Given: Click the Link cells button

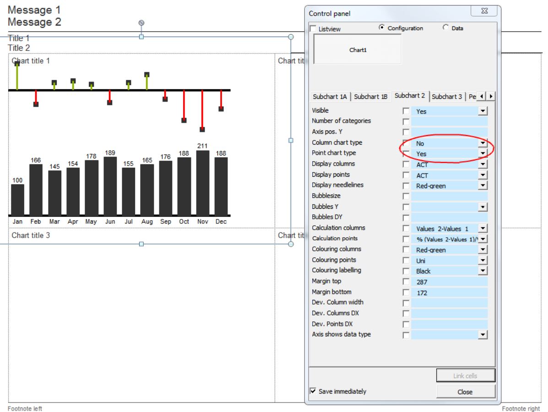Looking at the screenshot, I should pos(465,376).
